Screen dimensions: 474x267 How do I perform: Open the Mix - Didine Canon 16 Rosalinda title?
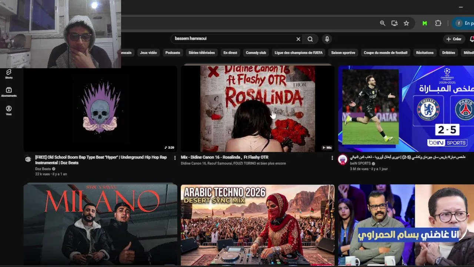(x=224, y=157)
